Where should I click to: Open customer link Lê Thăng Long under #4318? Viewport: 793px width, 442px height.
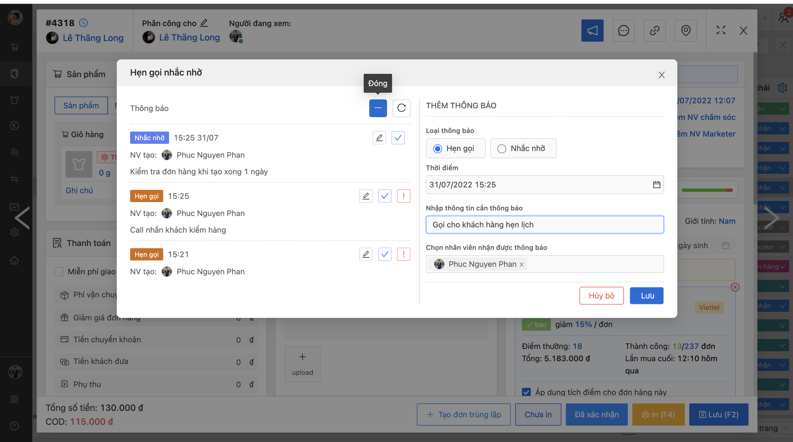pyautogui.click(x=93, y=38)
